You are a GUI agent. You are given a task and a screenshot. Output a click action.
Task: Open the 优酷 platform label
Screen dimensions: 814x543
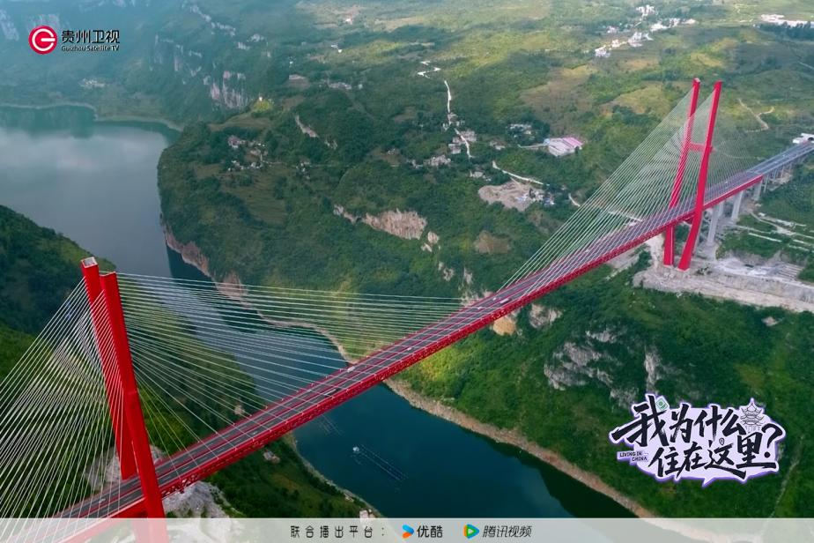[x=430, y=532]
